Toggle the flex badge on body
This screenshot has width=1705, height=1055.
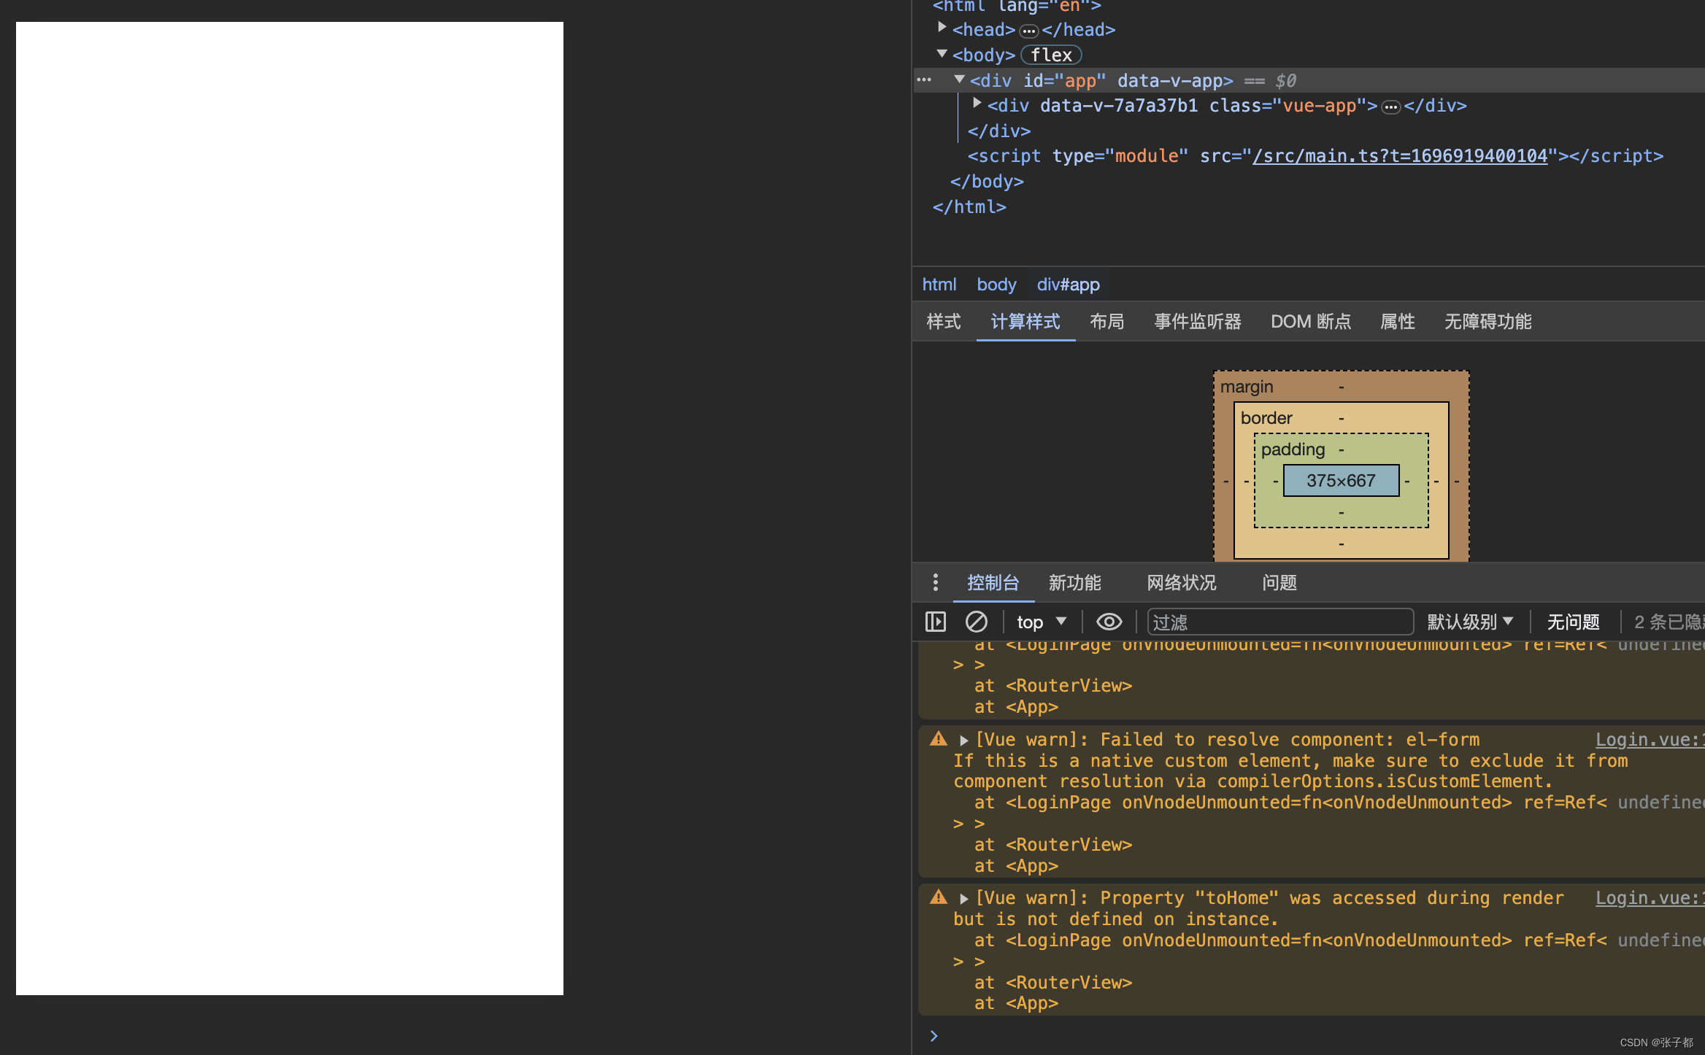coord(1051,55)
